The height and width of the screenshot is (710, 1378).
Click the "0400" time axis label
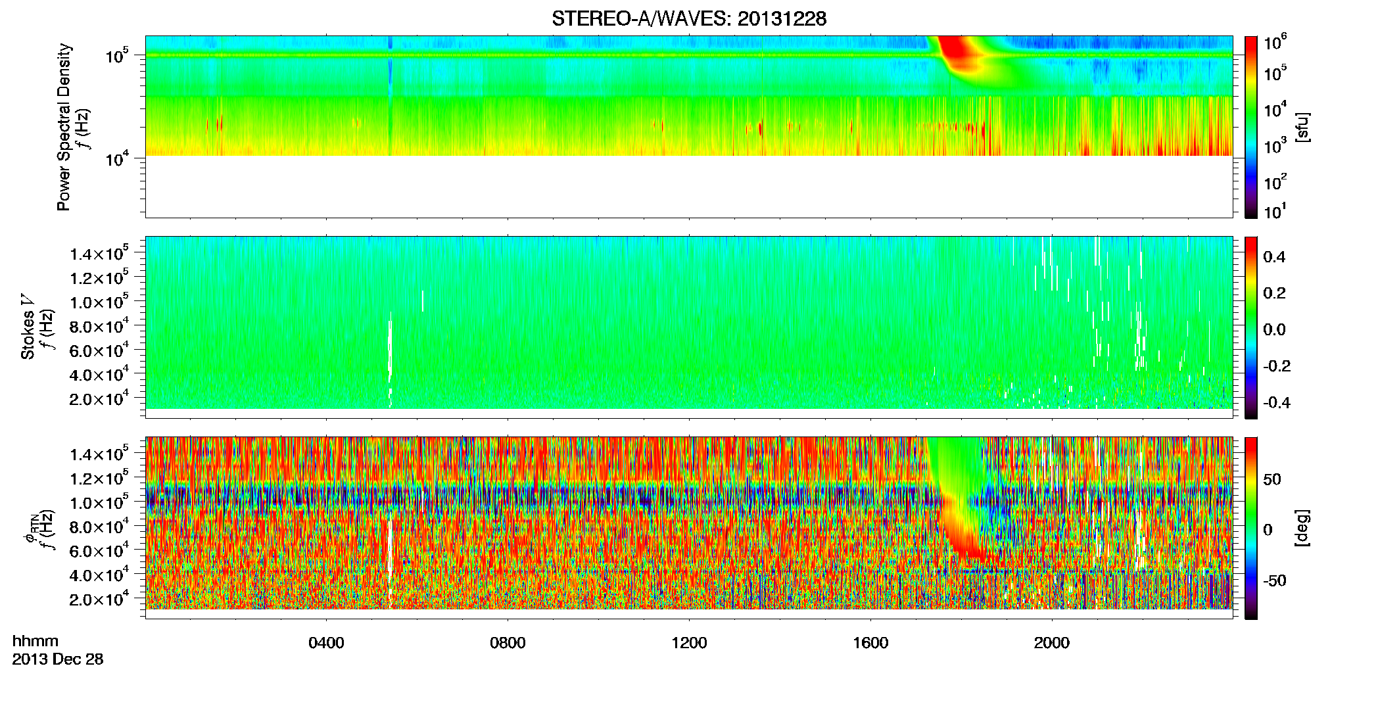326,643
